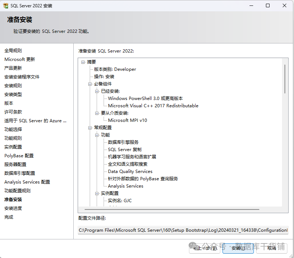Screen dimensions: 294x258
Task: Select the 针对外部数据的 PolyBase 查询服务 row
Action: click(x=143, y=179)
